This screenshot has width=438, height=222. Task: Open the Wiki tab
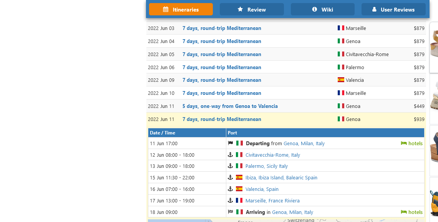[x=322, y=10]
